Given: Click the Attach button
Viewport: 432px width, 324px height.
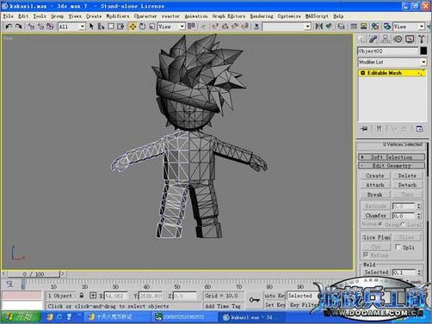Looking at the screenshot, I should coord(375,185).
